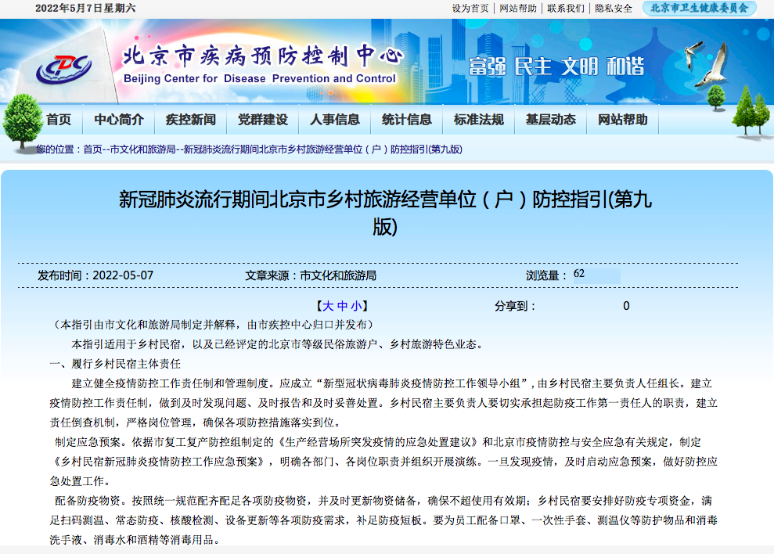Click the breadcrumb article title link

323,149
